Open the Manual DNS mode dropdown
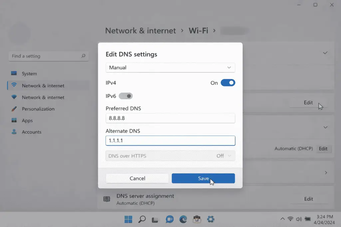This screenshot has width=341, height=227. [x=170, y=67]
